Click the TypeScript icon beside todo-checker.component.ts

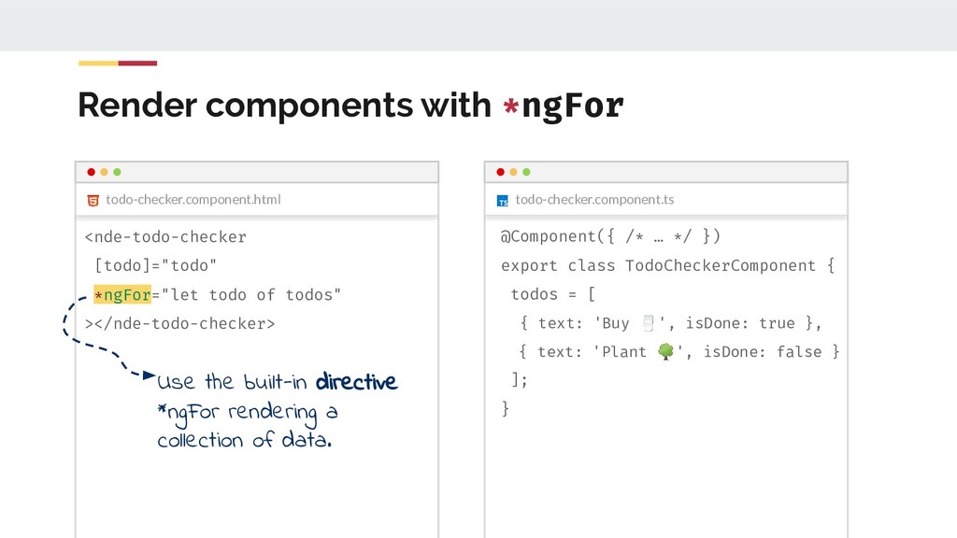pyautogui.click(x=503, y=201)
